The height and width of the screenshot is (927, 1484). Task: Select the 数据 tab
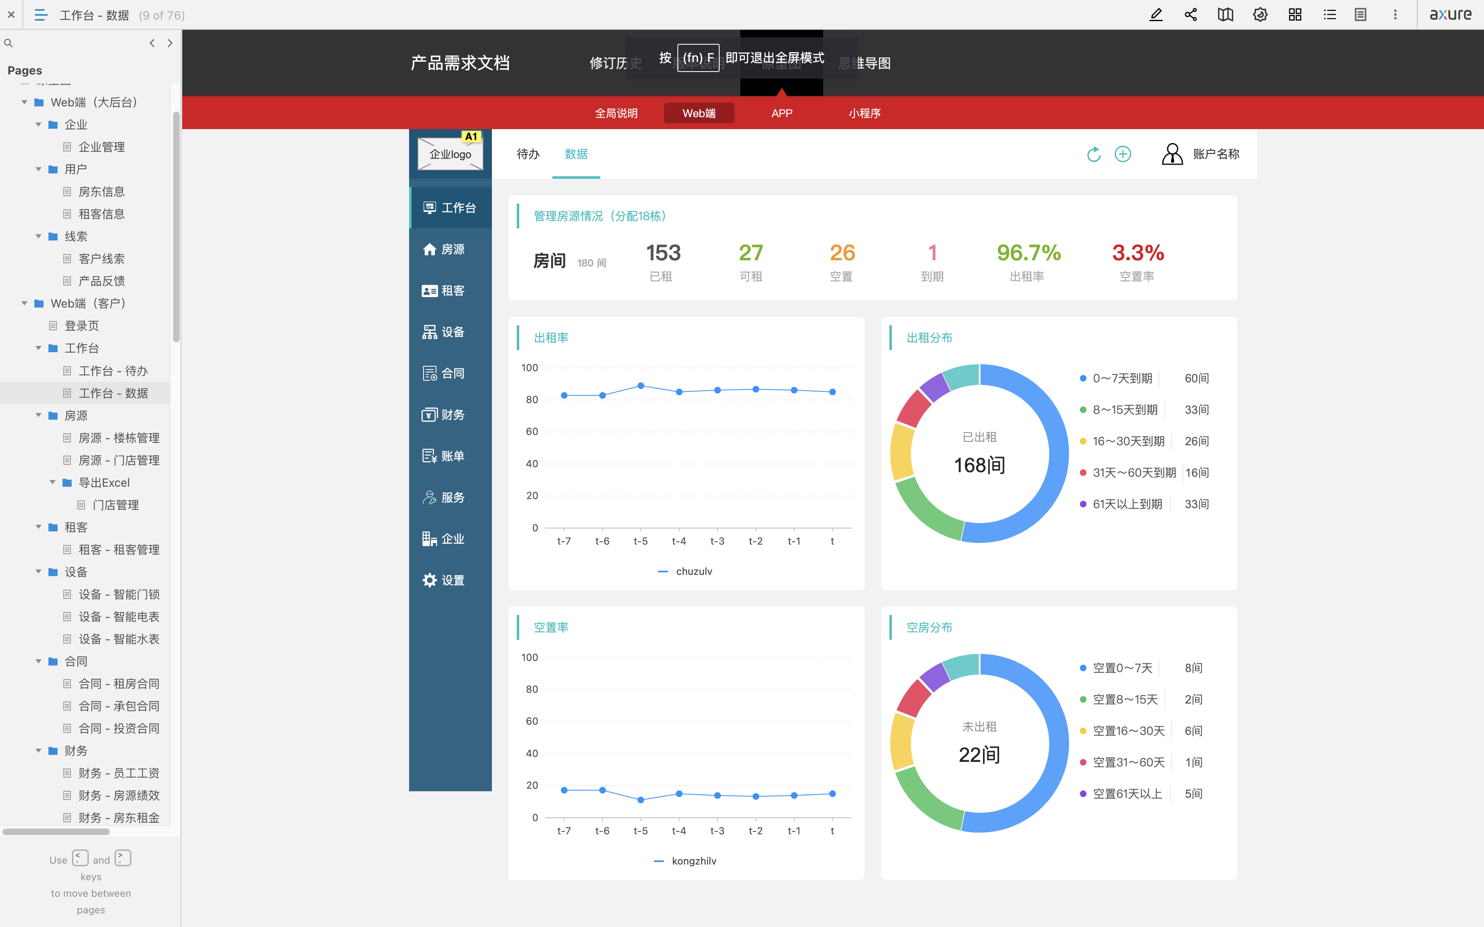coord(576,154)
